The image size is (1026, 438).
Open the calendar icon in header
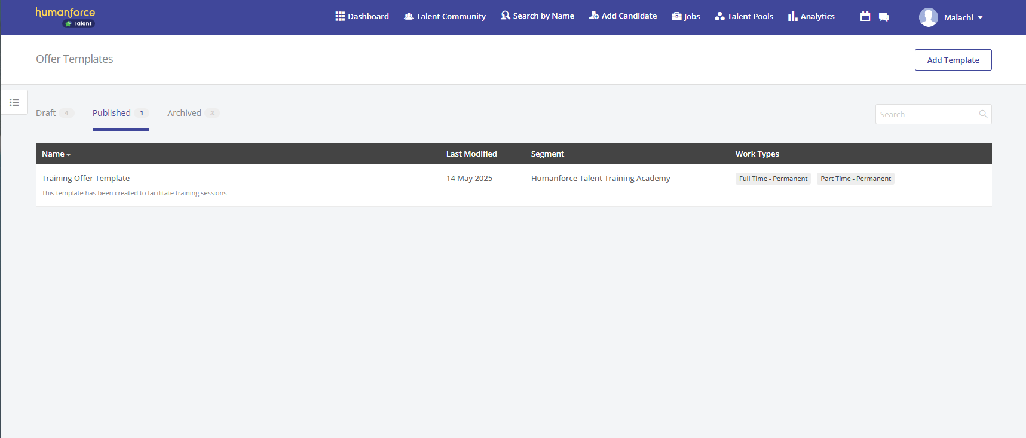865,17
